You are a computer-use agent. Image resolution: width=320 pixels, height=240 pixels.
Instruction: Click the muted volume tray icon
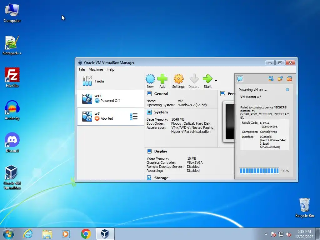point(288,234)
